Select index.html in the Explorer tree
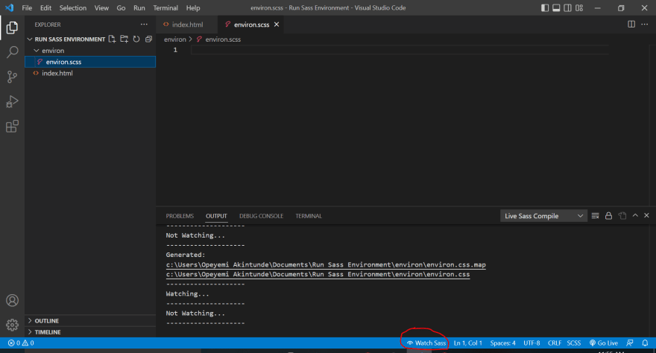 click(x=90, y=73)
